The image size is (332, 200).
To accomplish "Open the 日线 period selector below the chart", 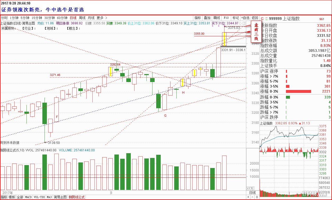I will click(253, 193).
